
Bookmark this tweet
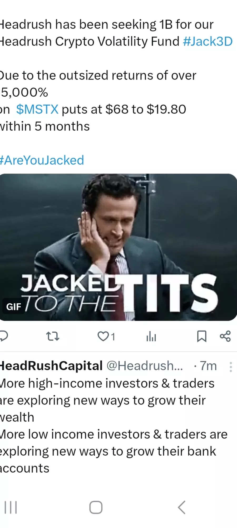pos(202,336)
